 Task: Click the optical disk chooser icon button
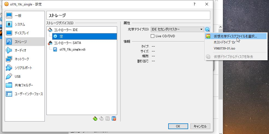click(x=207, y=29)
